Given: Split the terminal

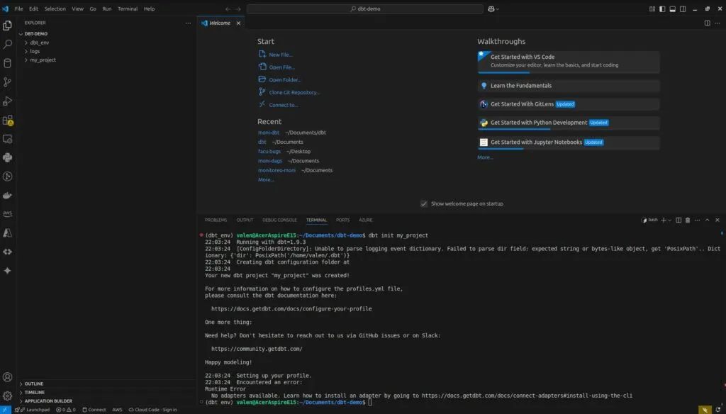Looking at the screenshot, I should [678, 220].
